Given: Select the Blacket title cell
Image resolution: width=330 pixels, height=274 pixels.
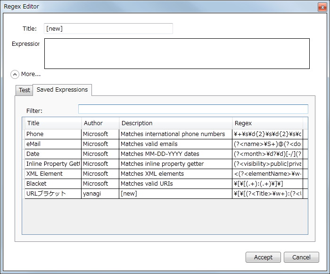Looking at the screenshot, I should pyautogui.click(x=53, y=184).
